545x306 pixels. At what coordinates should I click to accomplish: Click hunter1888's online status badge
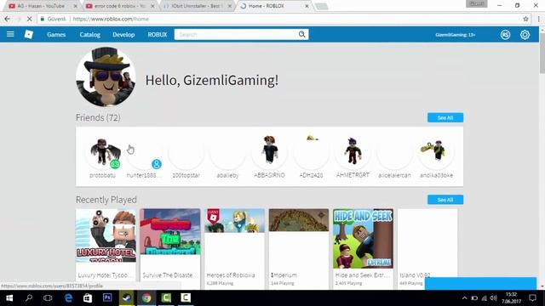157,164
